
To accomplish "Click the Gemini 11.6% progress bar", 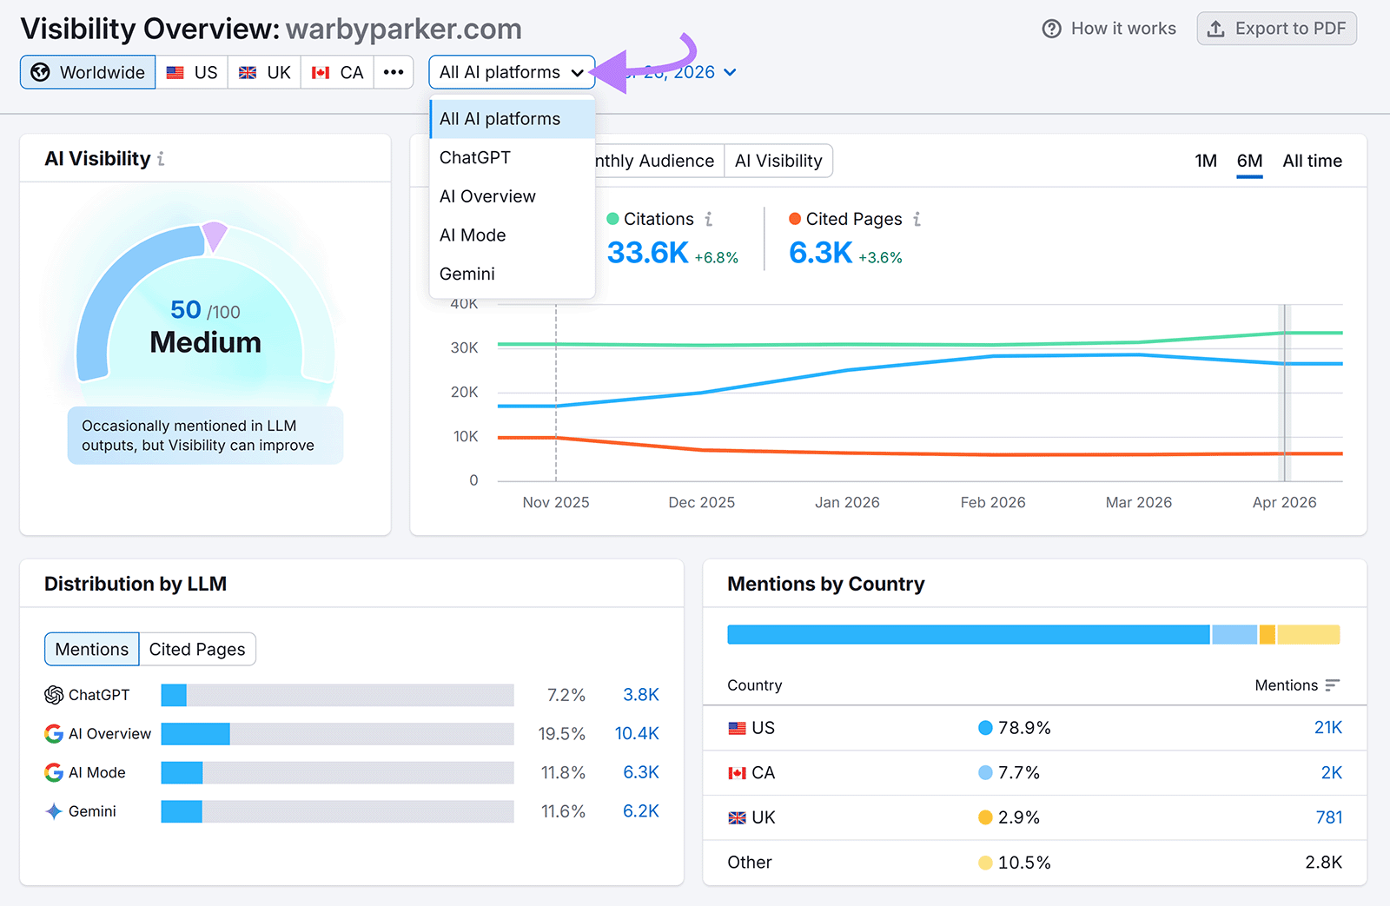I will pyautogui.click(x=337, y=811).
